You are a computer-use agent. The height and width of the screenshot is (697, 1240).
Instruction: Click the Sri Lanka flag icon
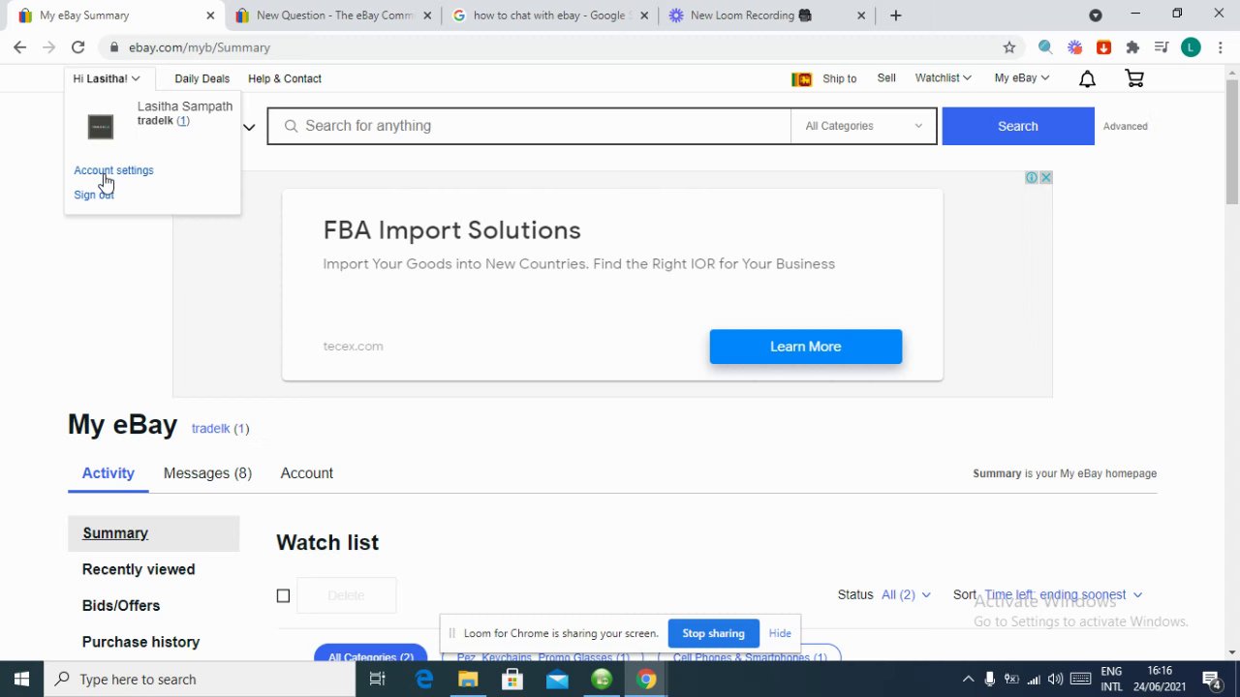pos(801,79)
